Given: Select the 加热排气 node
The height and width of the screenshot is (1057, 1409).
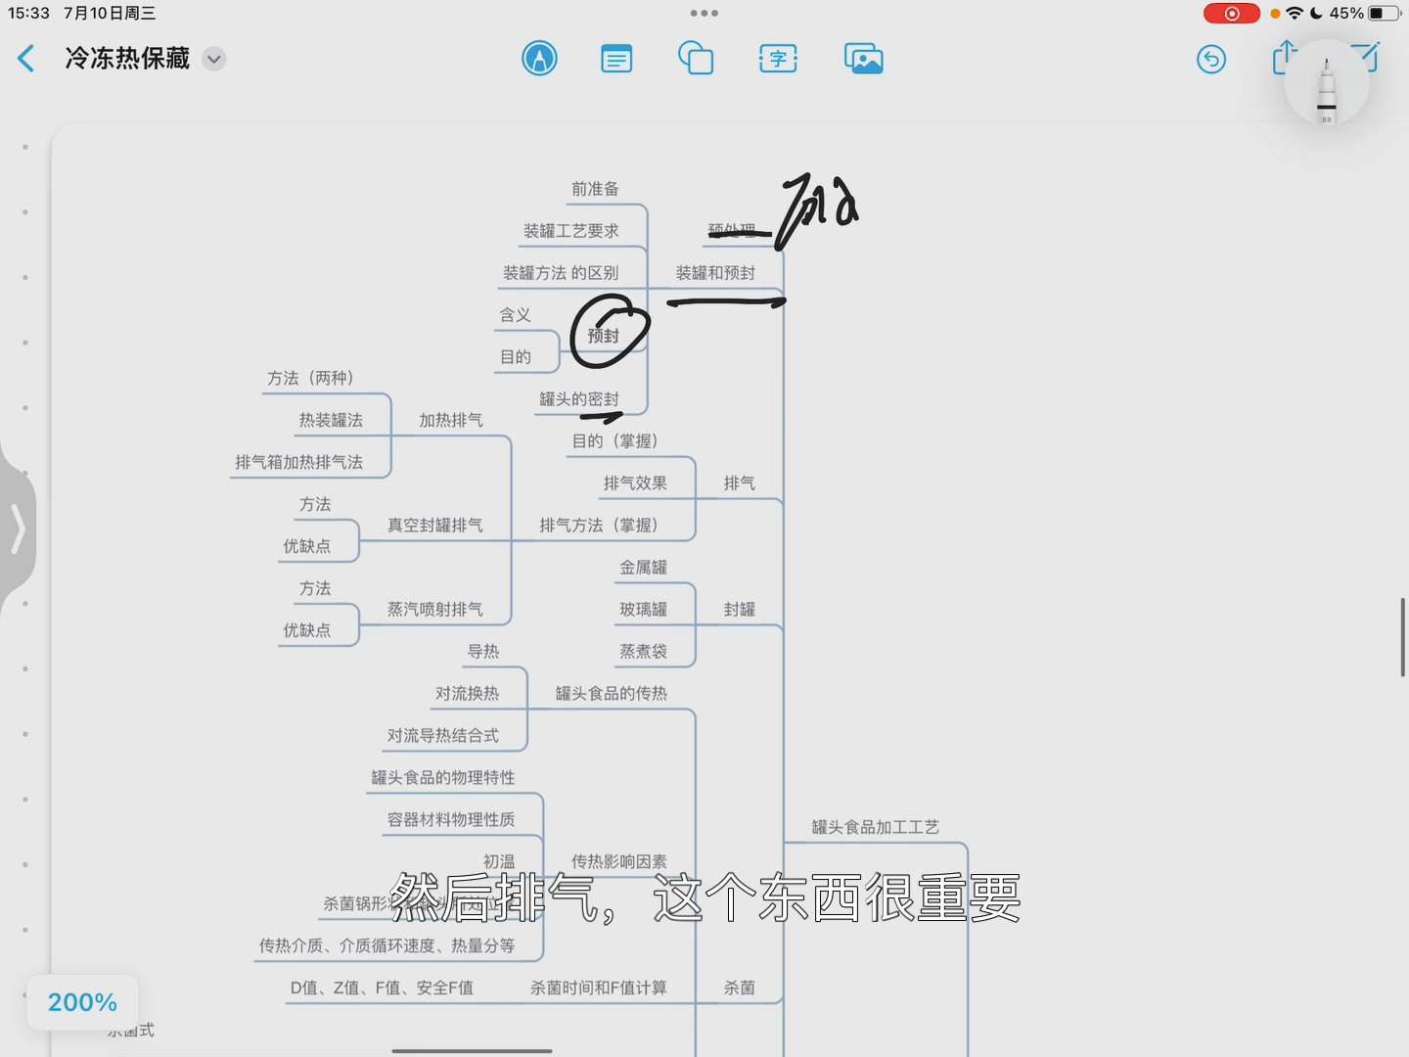Looking at the screenshot, I should [x=451, y=420].
